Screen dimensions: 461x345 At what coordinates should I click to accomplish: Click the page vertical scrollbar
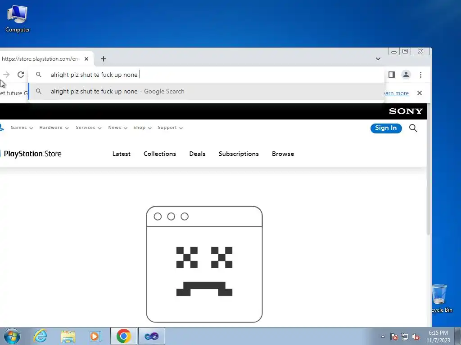pos(429,170)
